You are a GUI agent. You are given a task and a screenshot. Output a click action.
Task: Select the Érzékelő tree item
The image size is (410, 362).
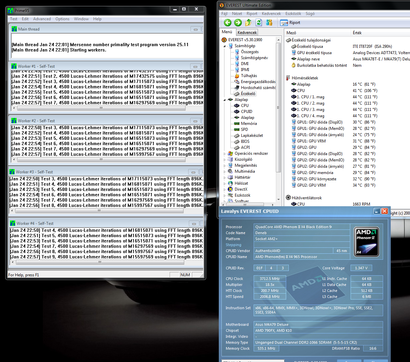pyautogui.click(x=248, y=94)
